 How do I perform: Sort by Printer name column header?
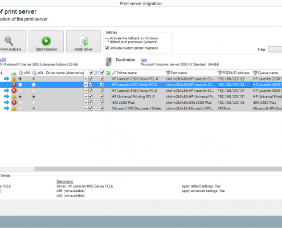point(126,73)
